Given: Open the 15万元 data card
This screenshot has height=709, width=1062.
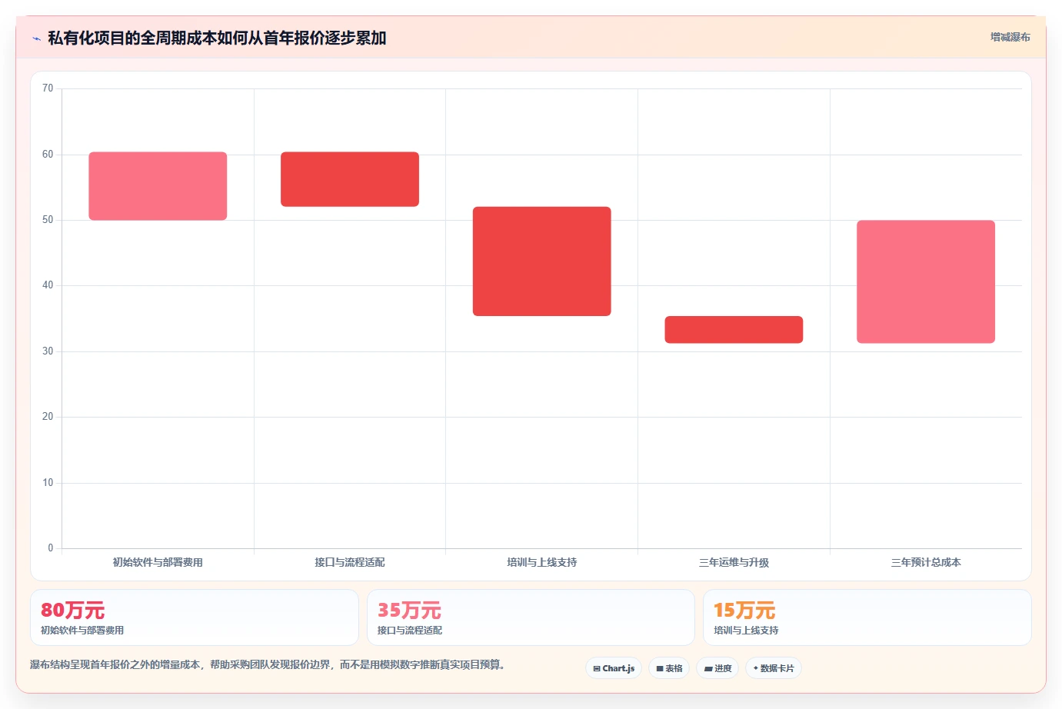Looking at the screenshot, I should point(867,617).
